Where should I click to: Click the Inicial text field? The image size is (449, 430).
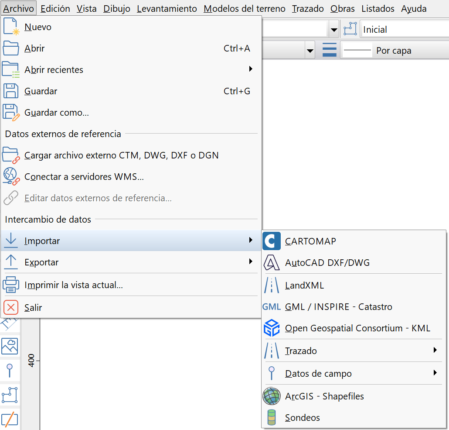click(403, 30)
